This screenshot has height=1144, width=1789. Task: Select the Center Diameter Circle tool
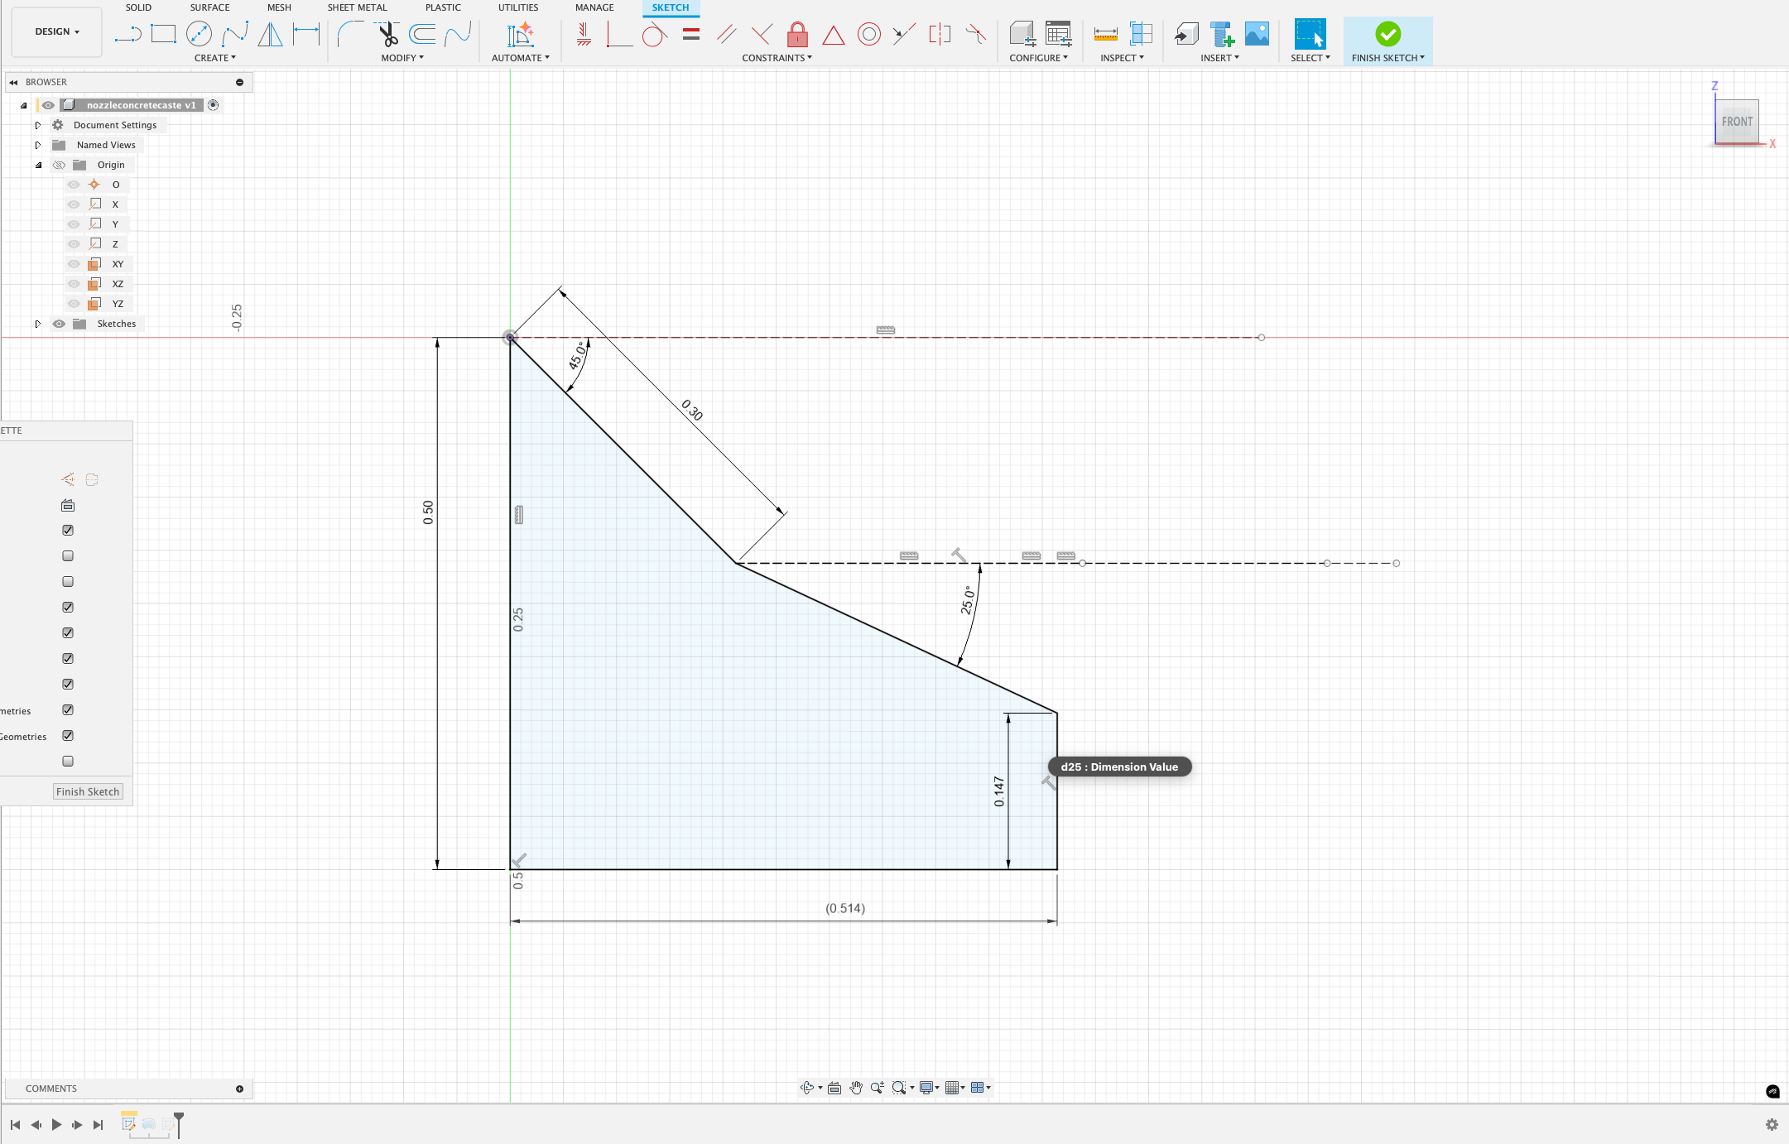199,34
